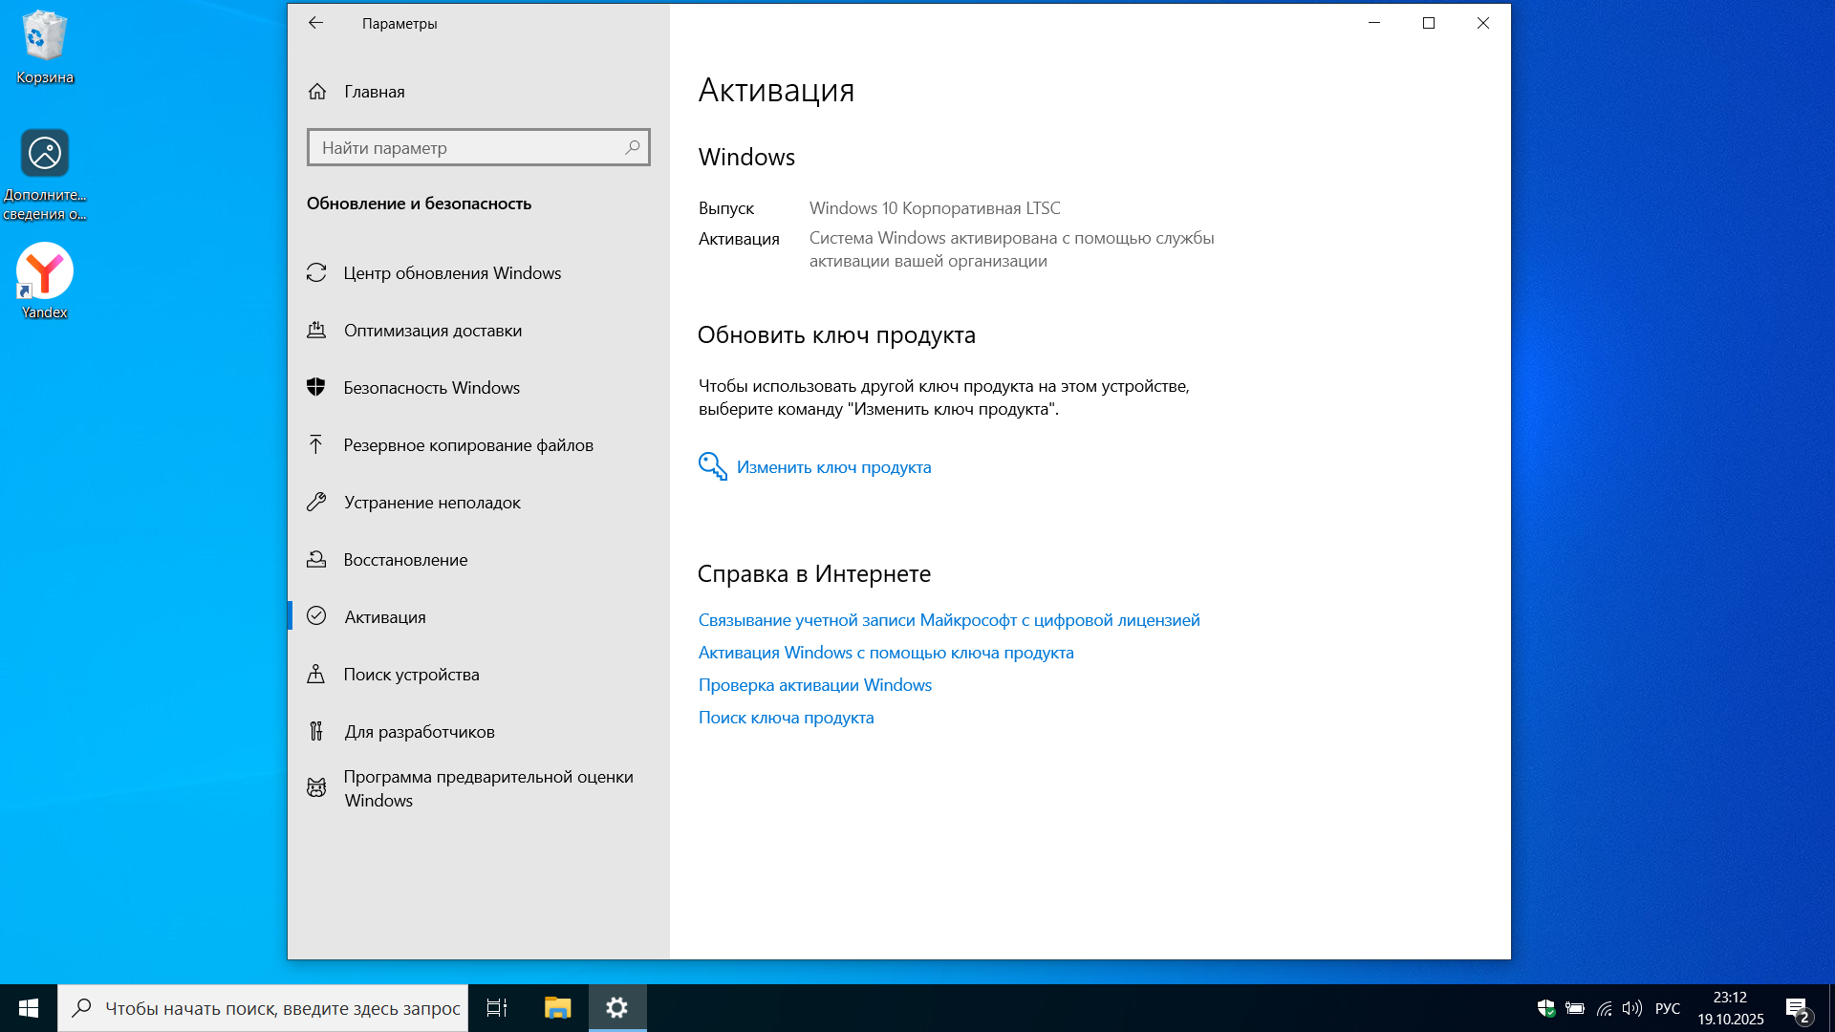1835x1032 pixels.
Task: Open Поиск устройства section
Action: point(411,675)
